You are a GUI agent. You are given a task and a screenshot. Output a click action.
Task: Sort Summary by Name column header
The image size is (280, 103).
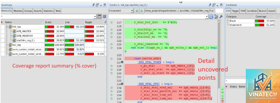tap(24, 22)
